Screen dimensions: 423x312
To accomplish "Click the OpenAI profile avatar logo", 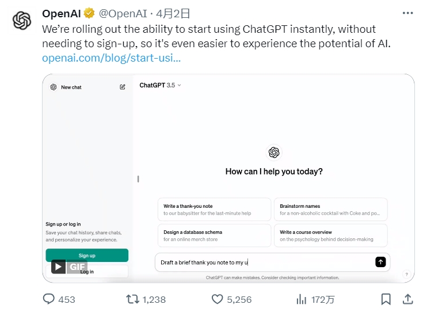I will point(21,21).
